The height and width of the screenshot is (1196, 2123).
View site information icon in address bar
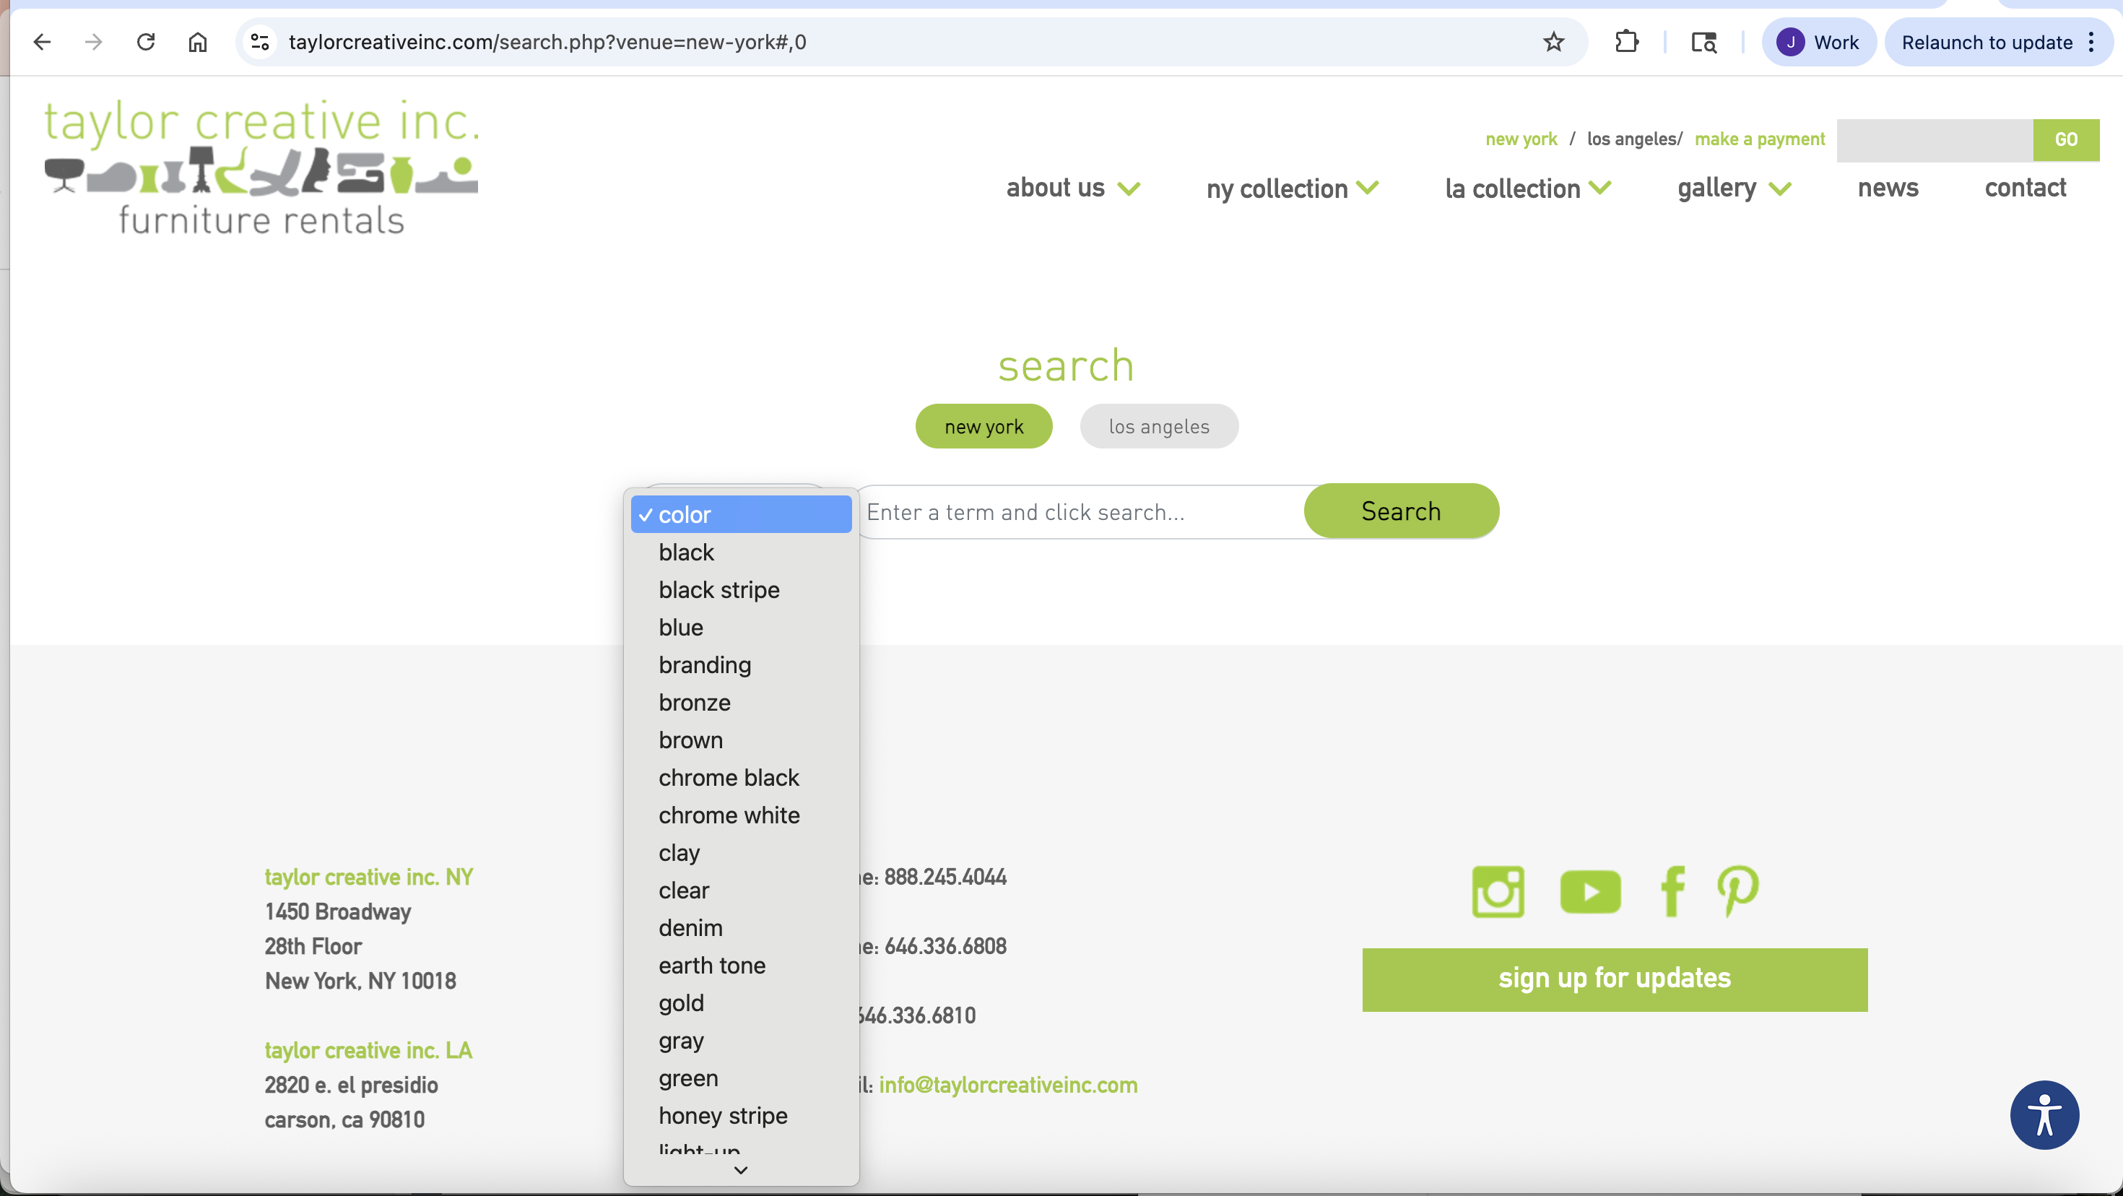click(260, 42)
